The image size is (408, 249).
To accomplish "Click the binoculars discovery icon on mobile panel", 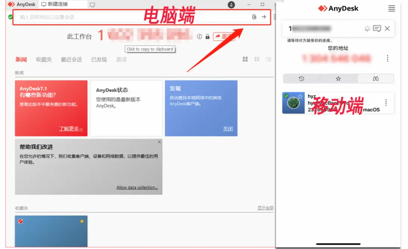I will [376, 78].
